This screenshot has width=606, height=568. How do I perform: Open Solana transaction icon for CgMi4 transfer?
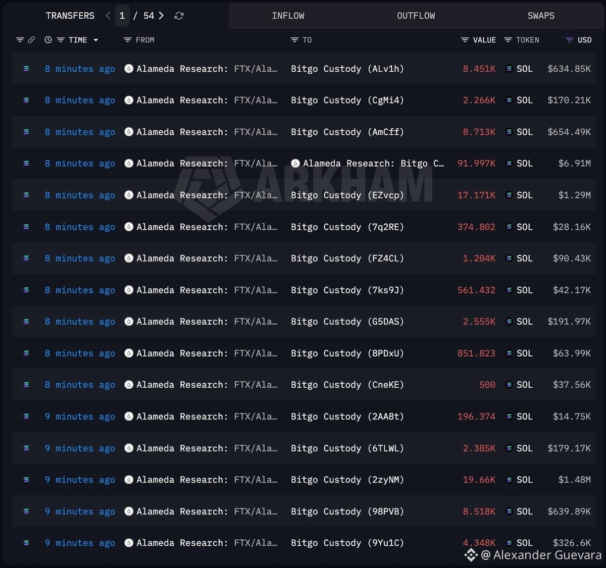pyautogui.click(x=26, y=100)
